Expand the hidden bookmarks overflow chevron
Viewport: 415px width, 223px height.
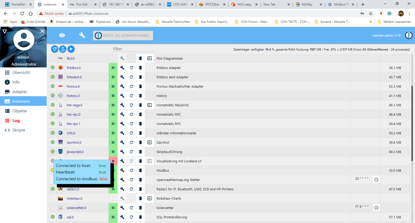click(371, 22)
